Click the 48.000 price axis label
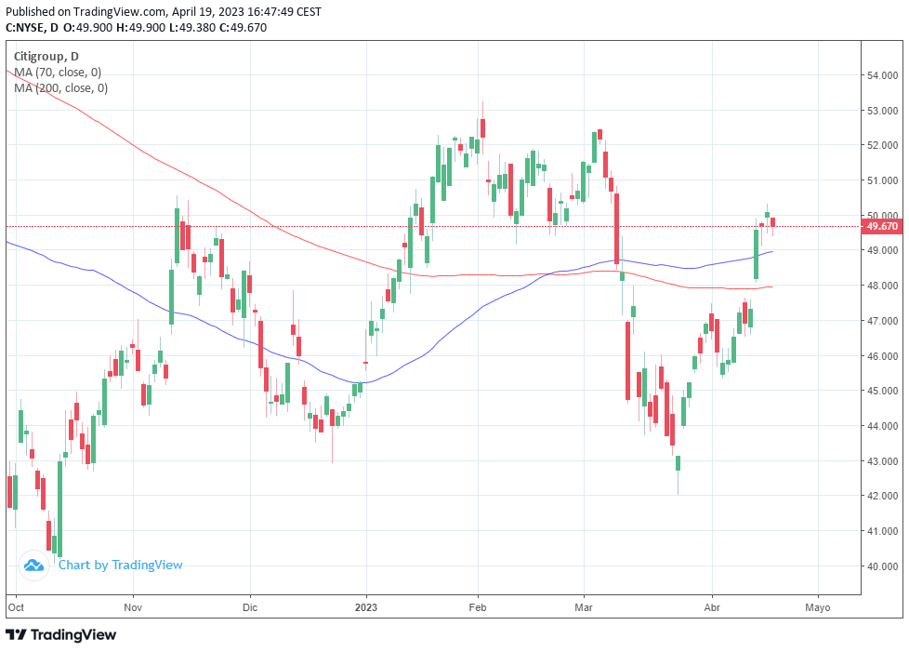909x652 pixels. (x=882, y=286)
